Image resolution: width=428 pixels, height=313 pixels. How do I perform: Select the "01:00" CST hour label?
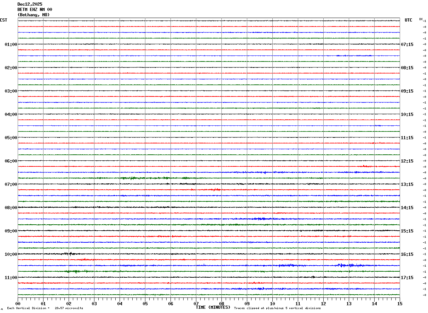coord(11,45)
